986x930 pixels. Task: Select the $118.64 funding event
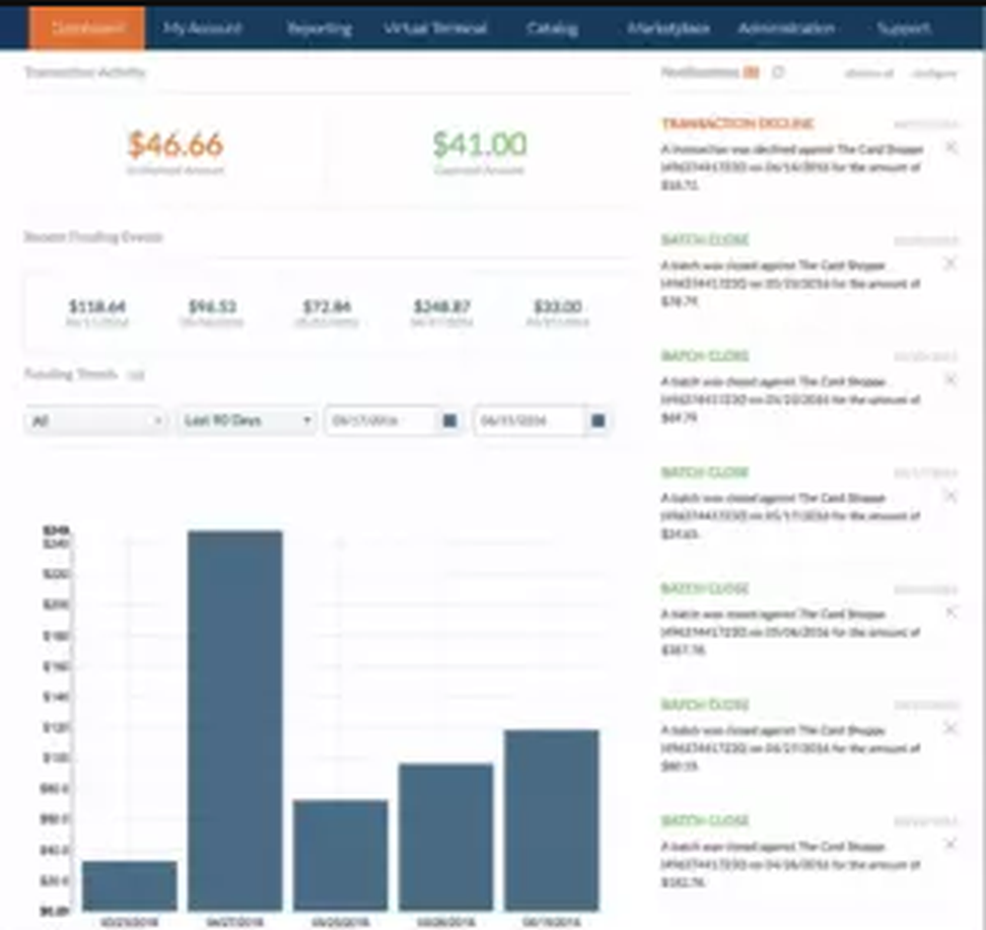click(97, 313)
